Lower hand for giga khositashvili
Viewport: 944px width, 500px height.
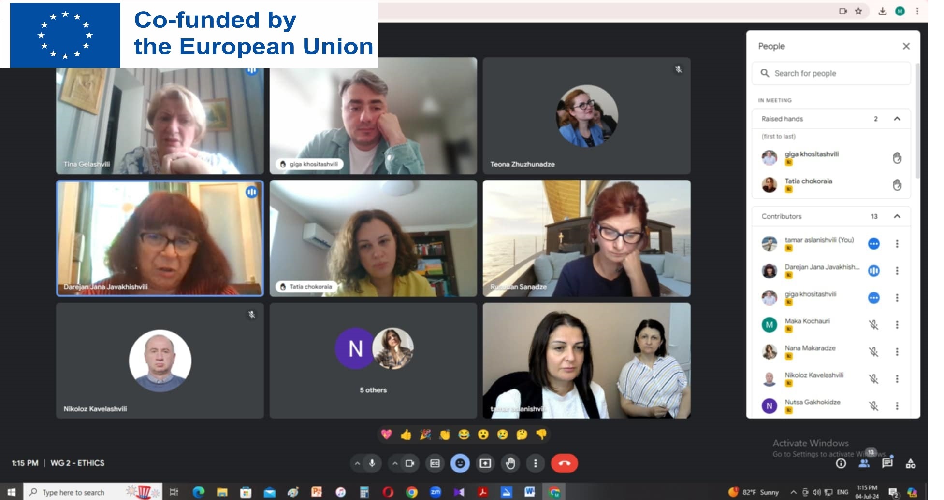897,158
